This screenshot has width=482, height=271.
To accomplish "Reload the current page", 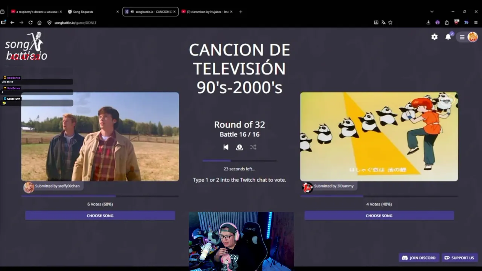I will [31, 23].
